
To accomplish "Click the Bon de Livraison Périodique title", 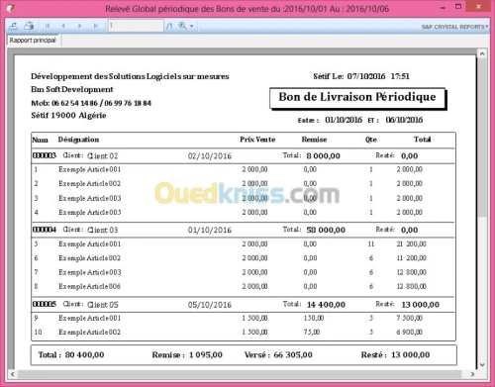I will (357, 97).
